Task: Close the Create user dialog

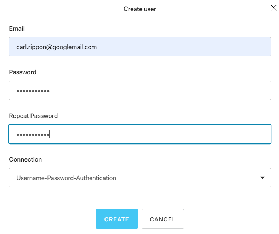Action: 273,8
